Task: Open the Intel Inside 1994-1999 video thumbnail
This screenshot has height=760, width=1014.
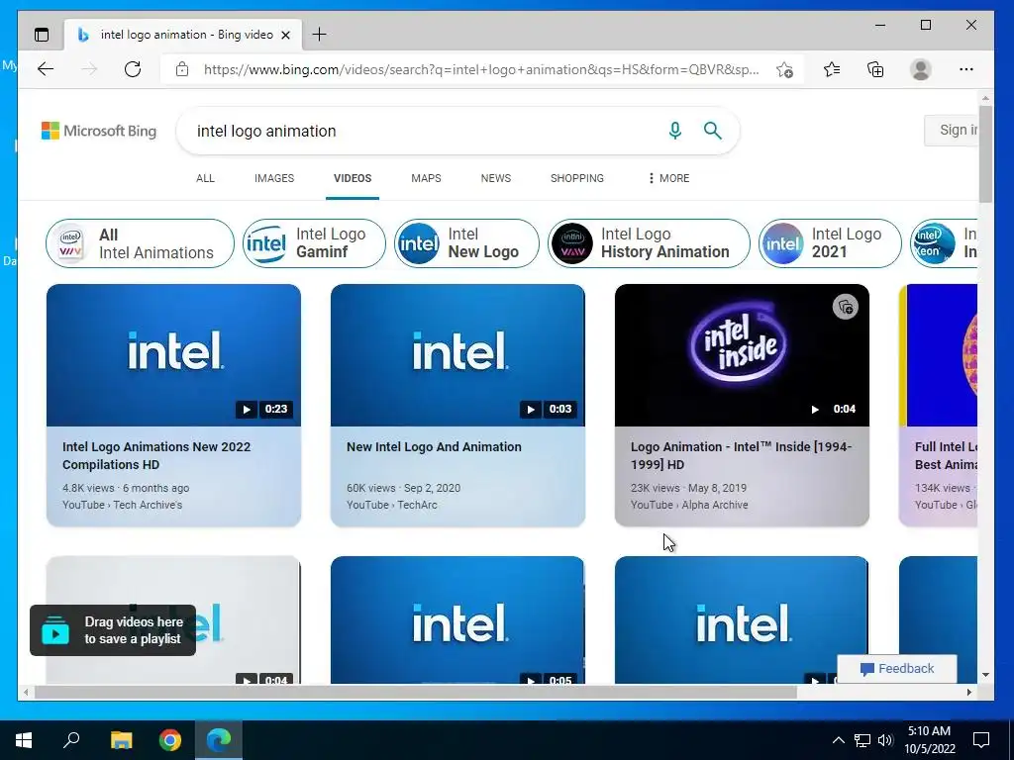Action: [x=742, y=355]
